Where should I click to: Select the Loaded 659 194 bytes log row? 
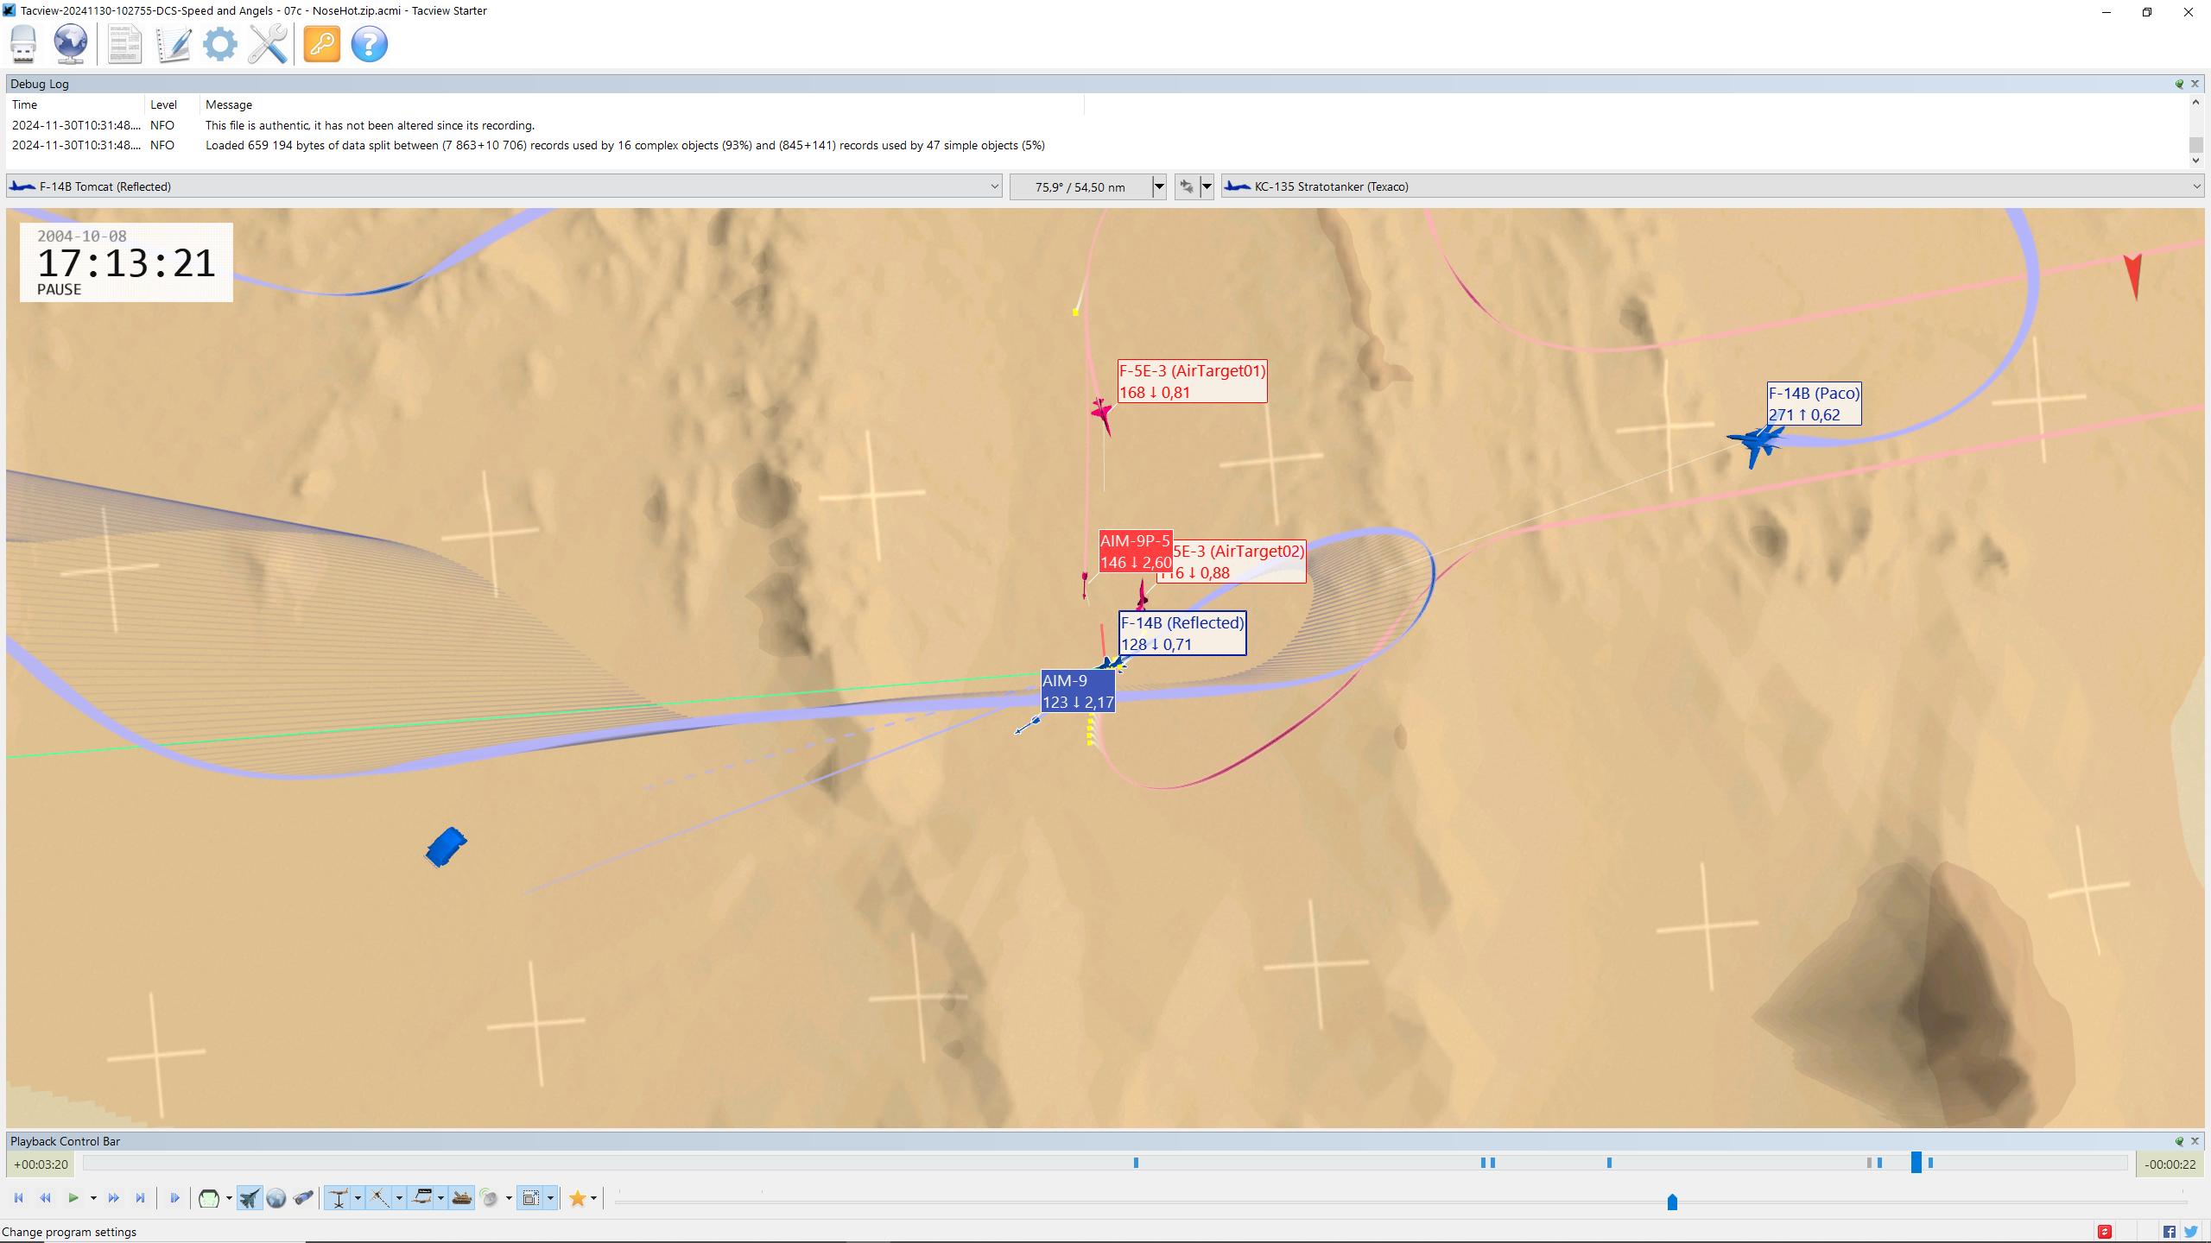coord(1097,145)
